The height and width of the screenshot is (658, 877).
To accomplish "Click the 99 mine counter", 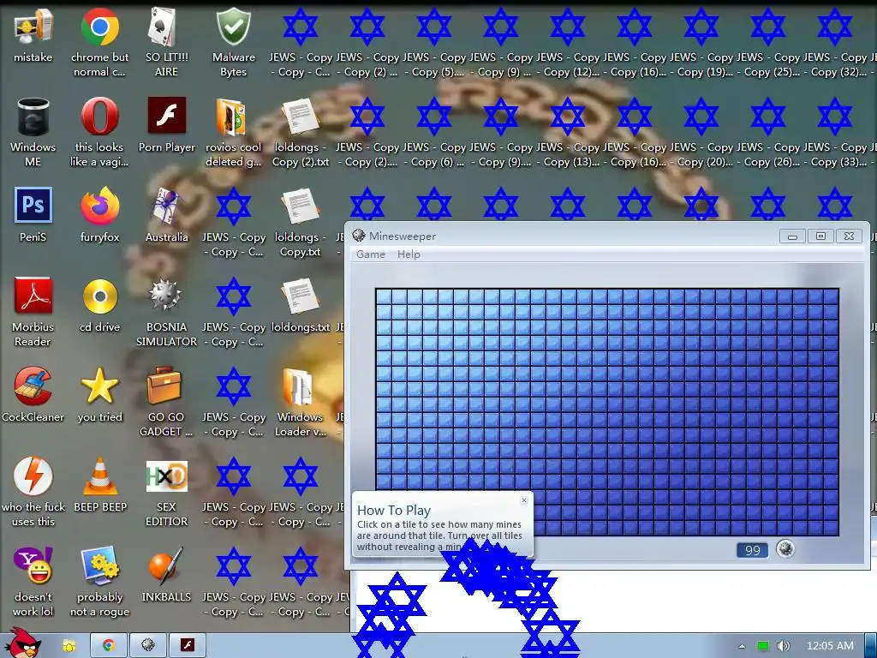I will point(752,550).
